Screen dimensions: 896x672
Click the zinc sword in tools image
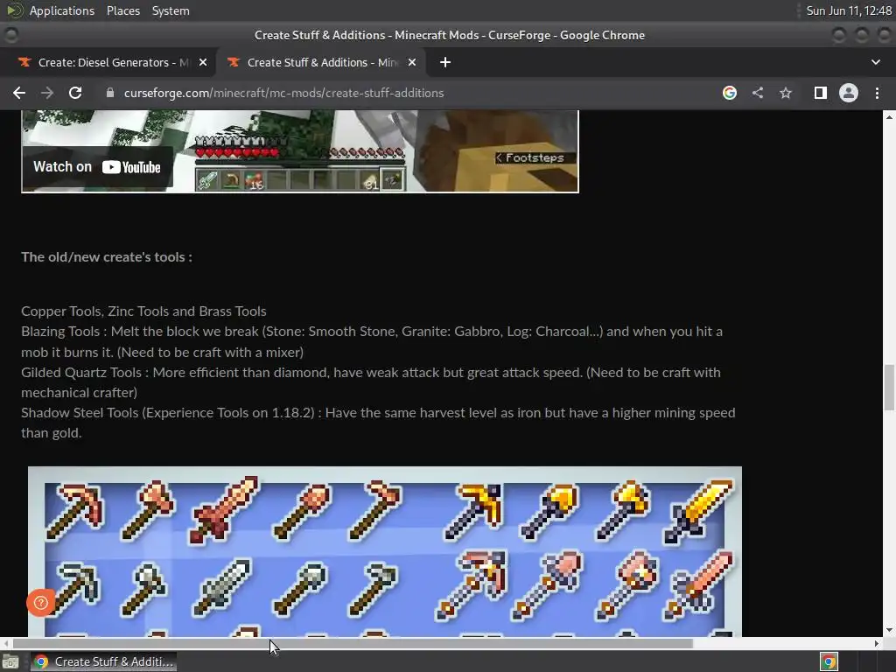(x=223, y=587)
